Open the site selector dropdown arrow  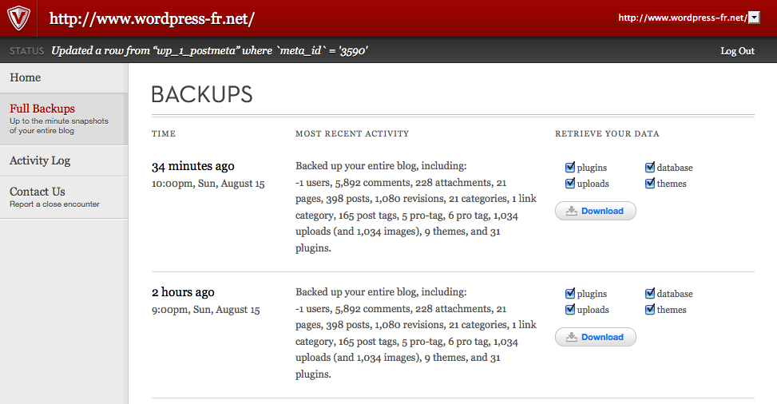pos(753,18)
